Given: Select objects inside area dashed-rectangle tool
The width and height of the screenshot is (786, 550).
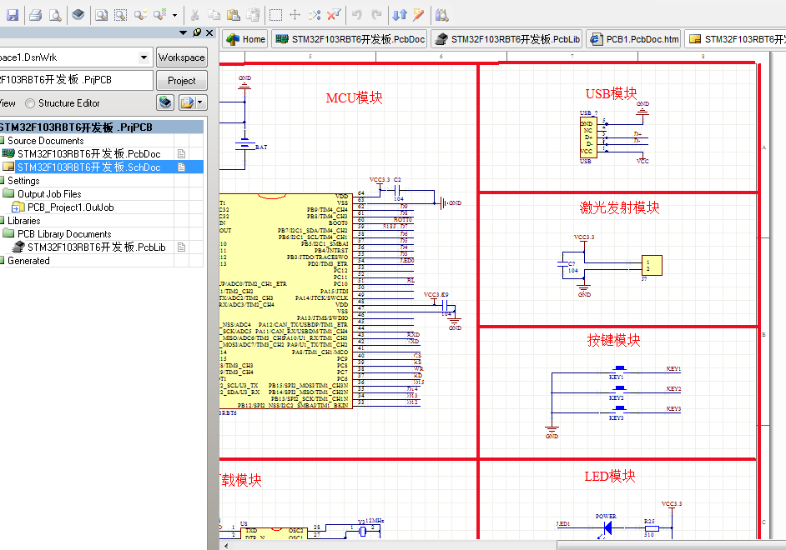Looking at the screenshot, I should click(275, 15).
